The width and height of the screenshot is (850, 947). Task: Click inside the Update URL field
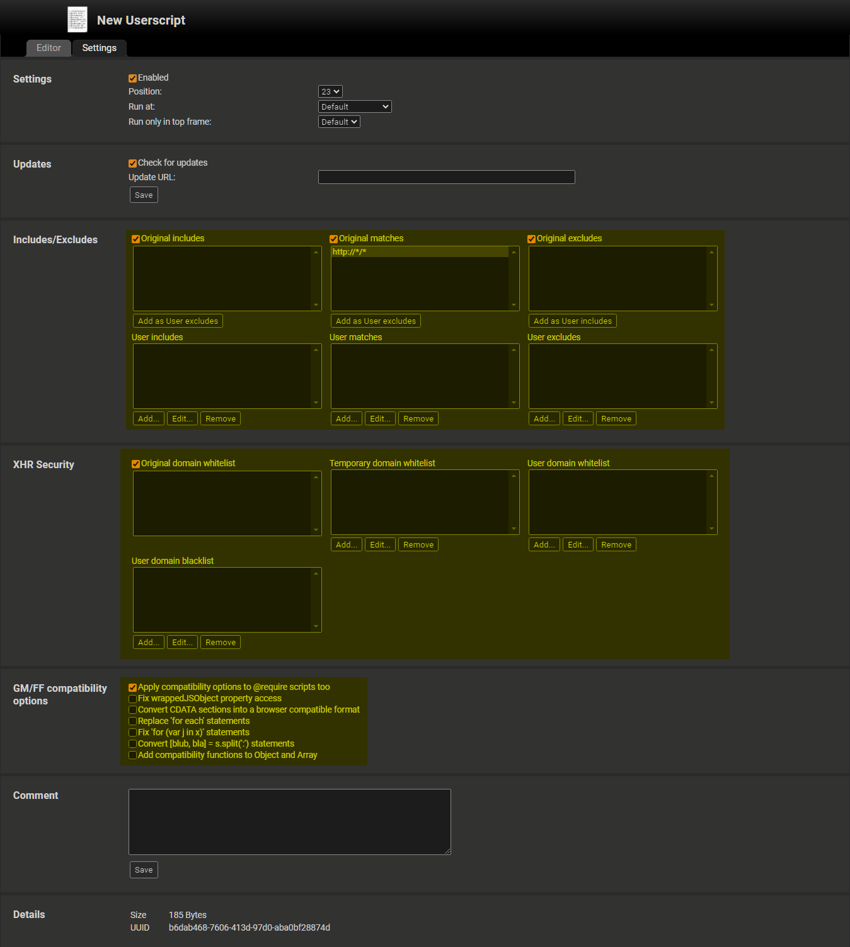coord(445,177)
